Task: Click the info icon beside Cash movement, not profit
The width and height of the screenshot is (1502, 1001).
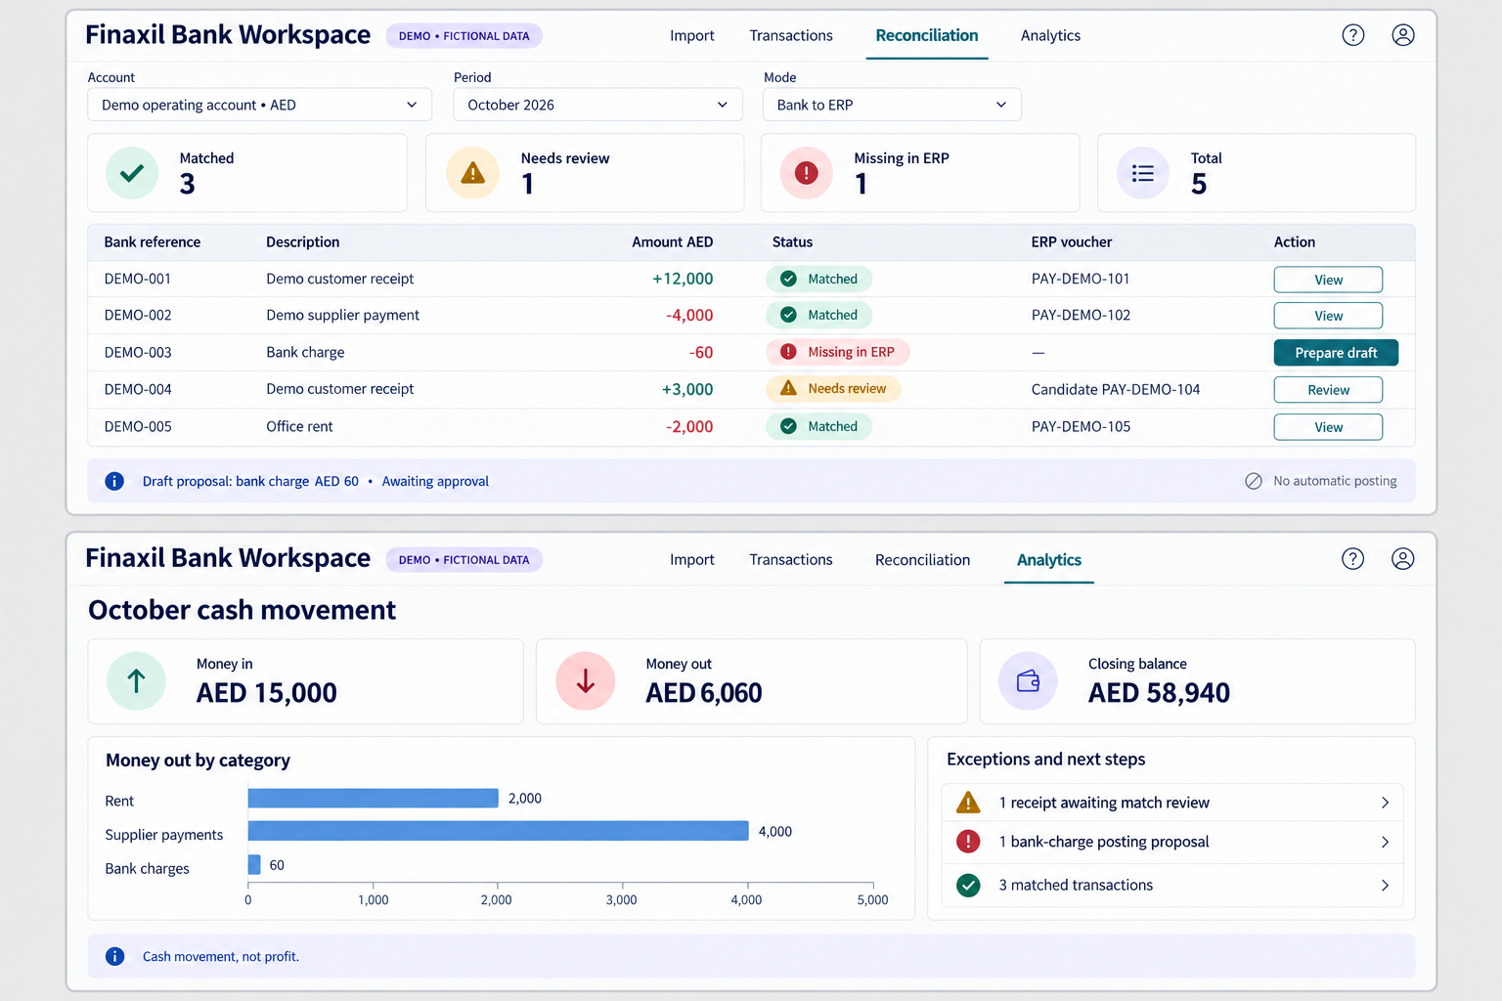Action: pos(114,956)
